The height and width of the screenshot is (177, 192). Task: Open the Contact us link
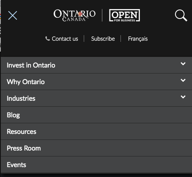click(x=65, y=39)
